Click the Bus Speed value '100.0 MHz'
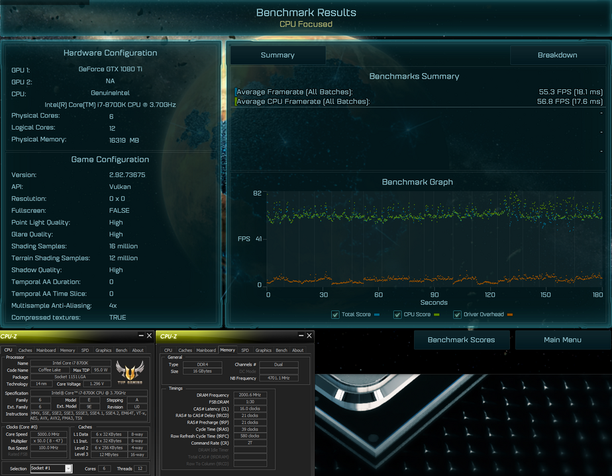 pos(48,448)
